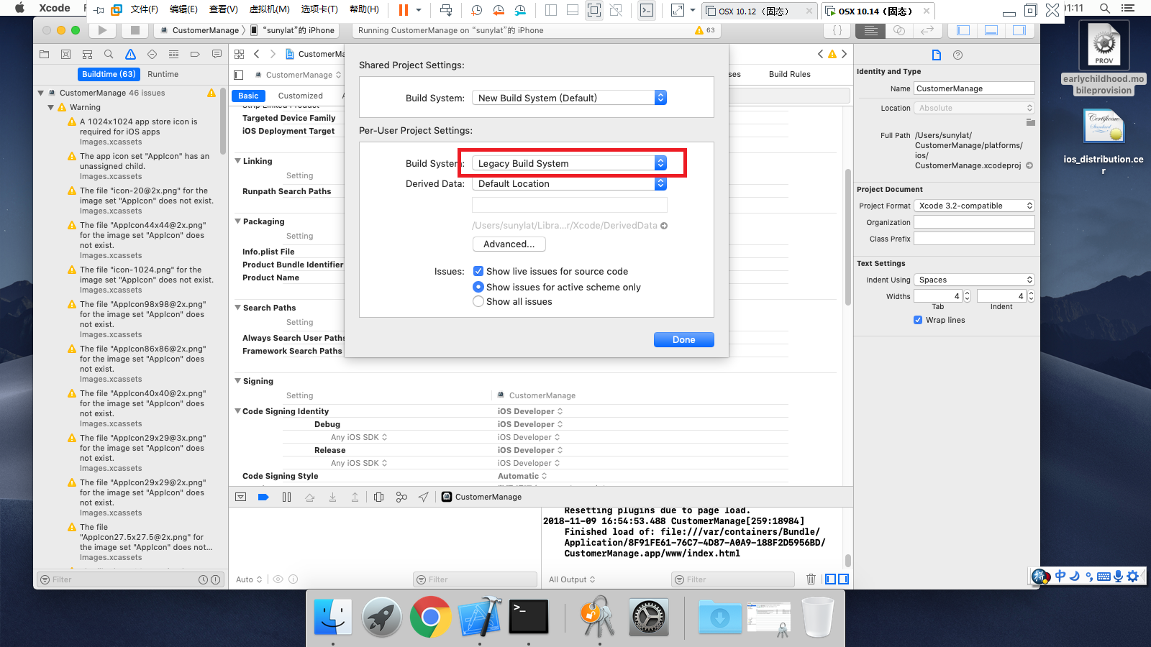Click the related items grid icon in jump bar
Image resolution: width=1151 pixels, height=647 pixels.
coord(240,54)
